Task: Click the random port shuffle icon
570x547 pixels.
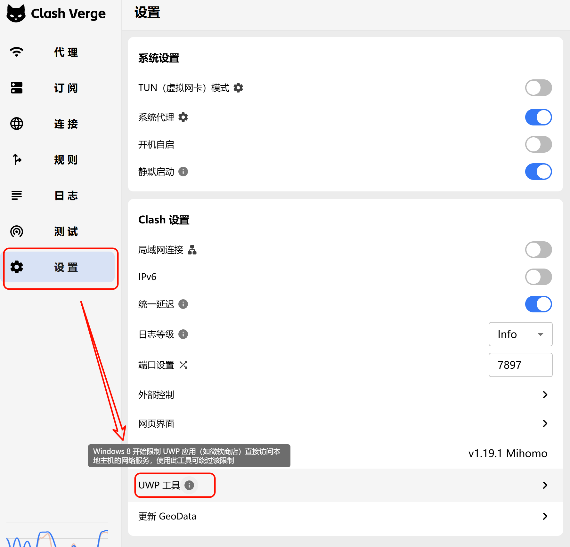Action: [x=183, y=365]
